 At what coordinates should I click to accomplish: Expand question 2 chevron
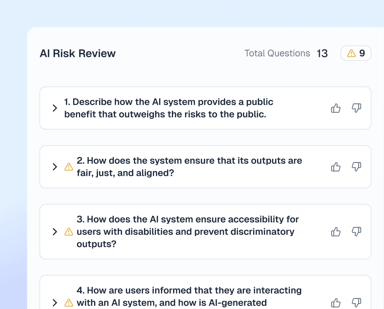tap(55, 167)
